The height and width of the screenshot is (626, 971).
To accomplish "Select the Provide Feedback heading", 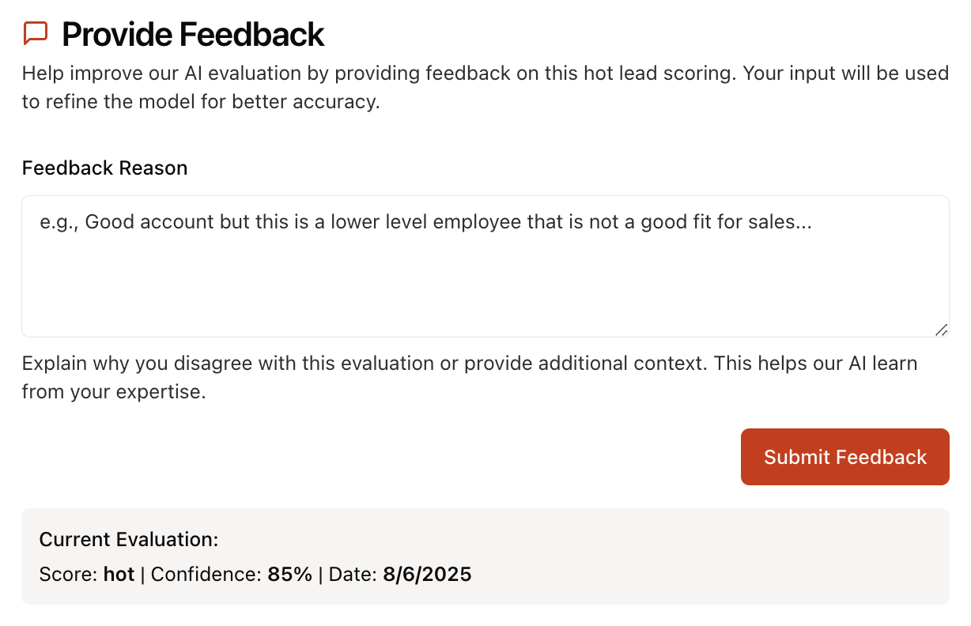I will click(x=192, y=34).
